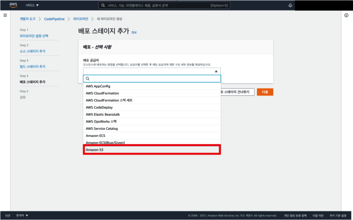
Task: Select AWS AppConfig option
Action: [x=152, y=86]
